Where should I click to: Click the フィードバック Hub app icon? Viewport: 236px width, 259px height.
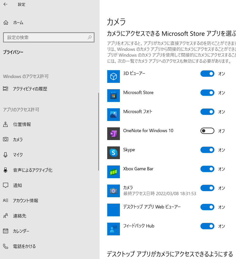114,229
